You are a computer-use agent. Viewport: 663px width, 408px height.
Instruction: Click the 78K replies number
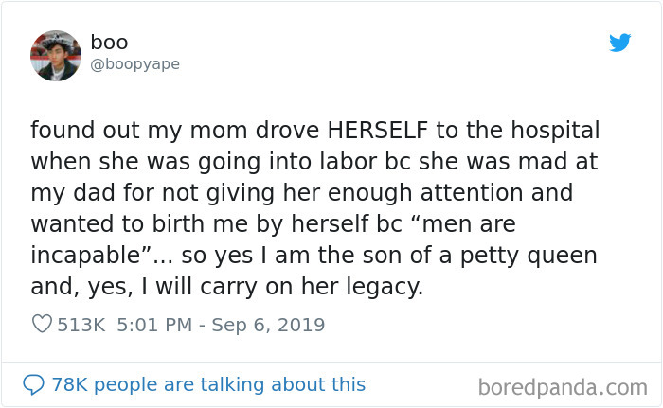pos(69,384)
